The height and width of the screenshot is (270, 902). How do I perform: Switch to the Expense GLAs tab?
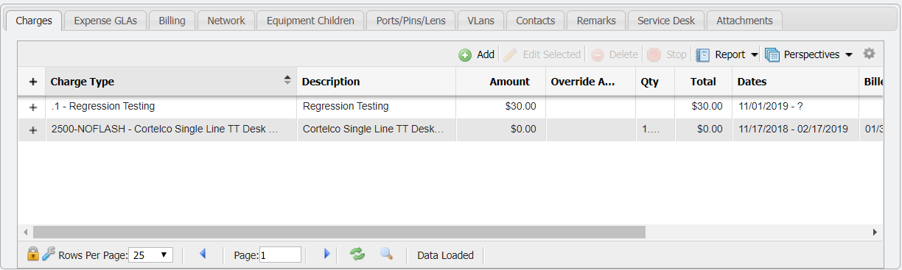(x=105, y=21)
